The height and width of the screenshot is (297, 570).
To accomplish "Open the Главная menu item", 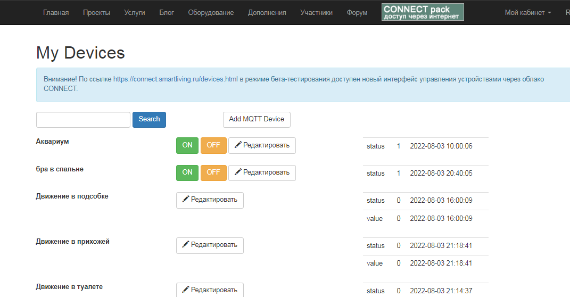I will click(56, 13).
